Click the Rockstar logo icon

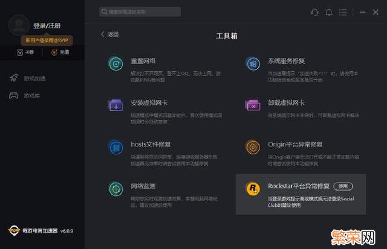(253, 189)
